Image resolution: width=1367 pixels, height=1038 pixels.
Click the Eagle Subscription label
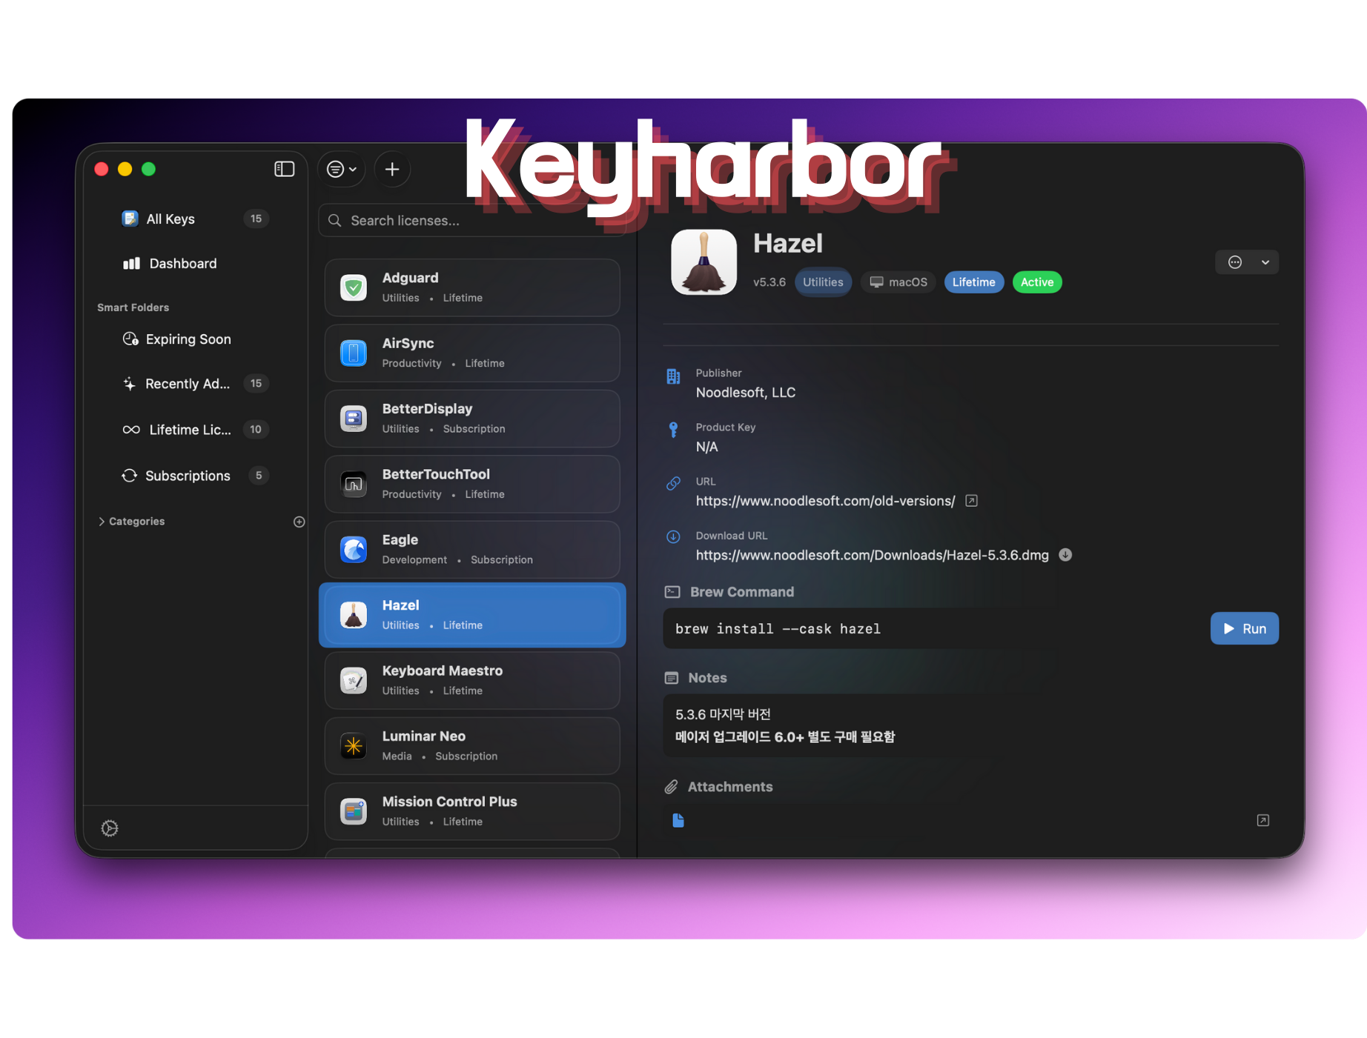click(502, 560)
